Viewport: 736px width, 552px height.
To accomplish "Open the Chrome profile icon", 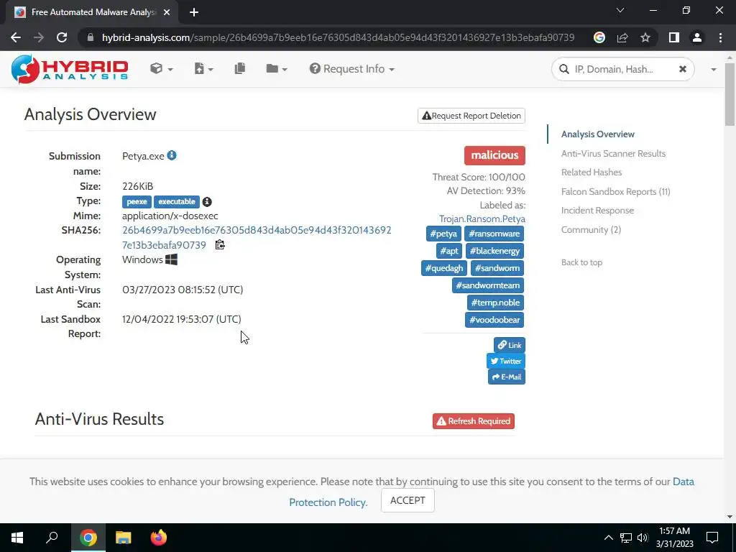I will 697,37.
